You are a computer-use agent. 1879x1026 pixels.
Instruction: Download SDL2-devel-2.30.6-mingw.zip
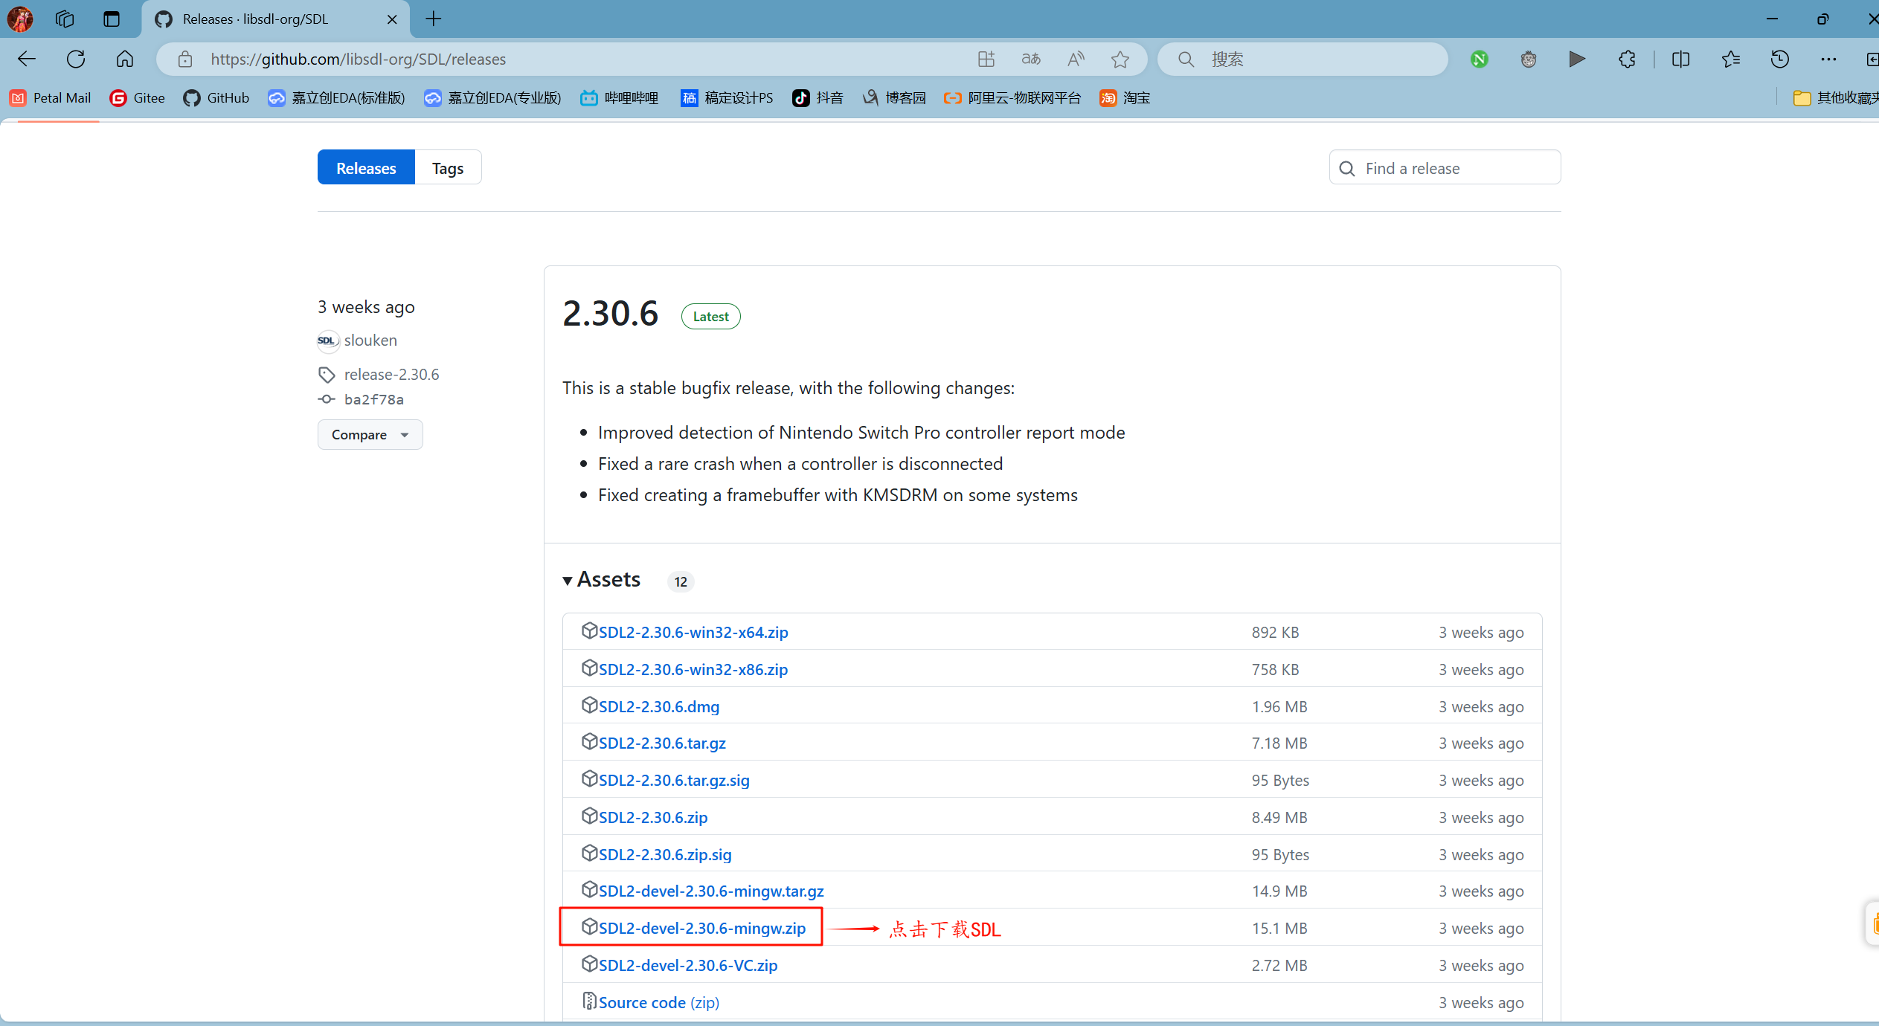[702, 928]
